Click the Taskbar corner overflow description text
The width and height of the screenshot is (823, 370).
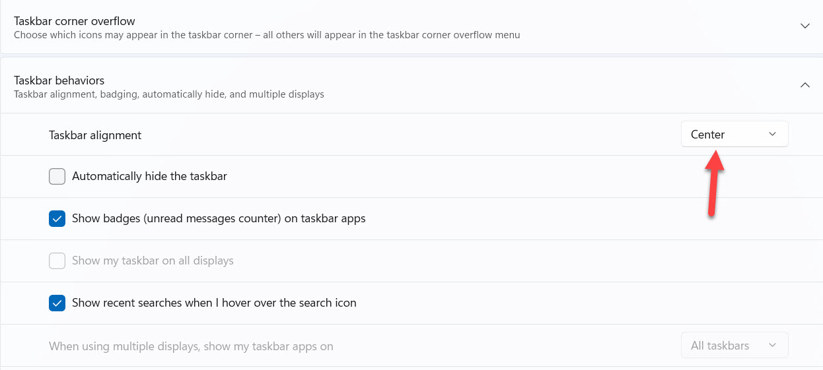267,35
